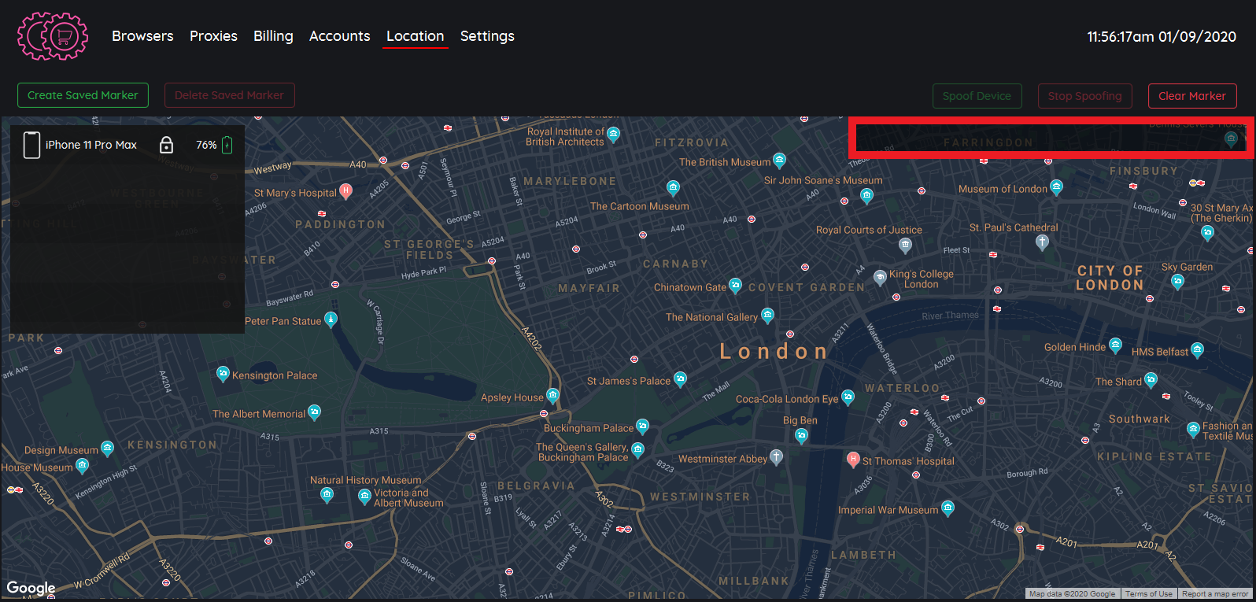
Task: Click the Big Ben camera marker
Action: point(801,435)
